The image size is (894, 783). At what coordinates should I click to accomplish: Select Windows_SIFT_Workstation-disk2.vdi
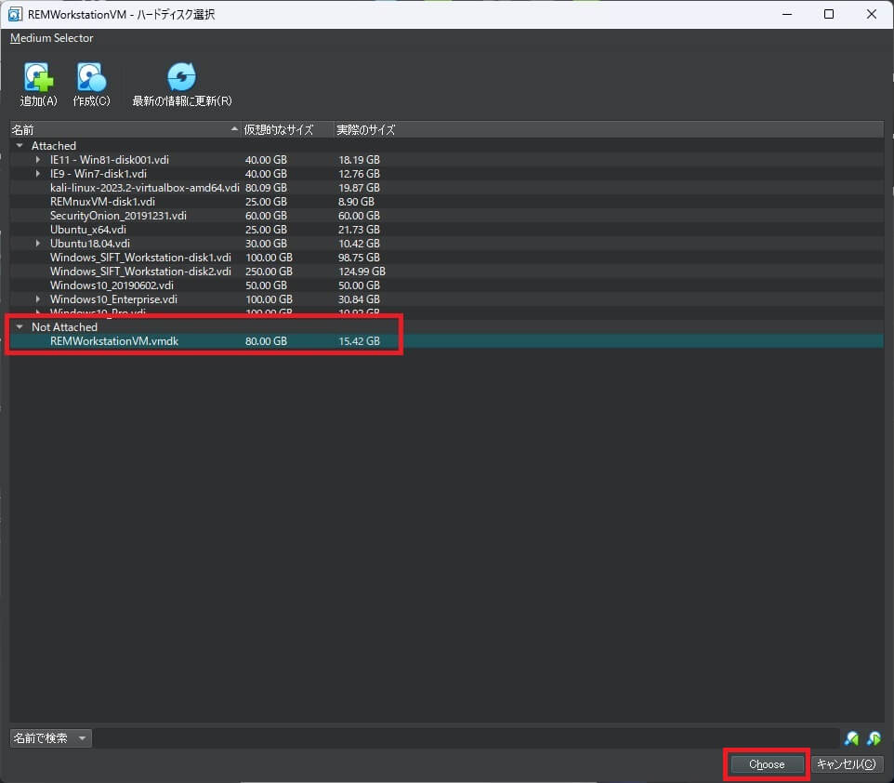pyautogui.click(x=446, y=272)
